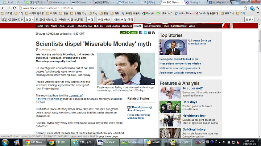Click the iGoogle bookmark
Screen dimensions: 261x146
pos(148,13)
